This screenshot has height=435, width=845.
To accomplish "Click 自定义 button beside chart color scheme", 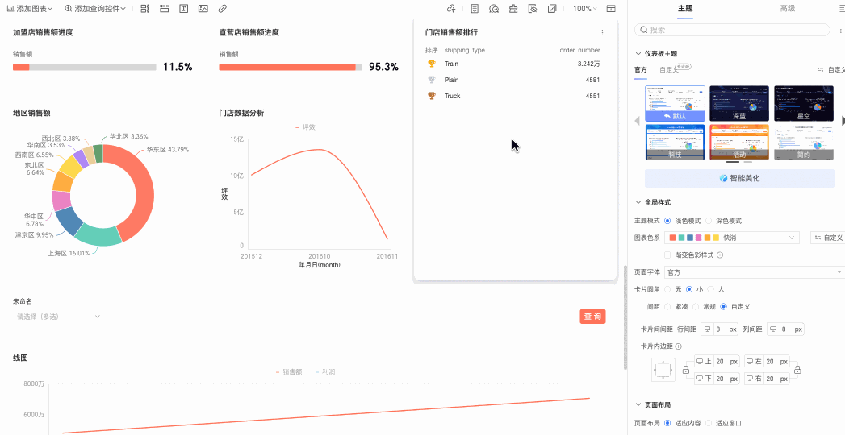I will [x=828, y=238].
